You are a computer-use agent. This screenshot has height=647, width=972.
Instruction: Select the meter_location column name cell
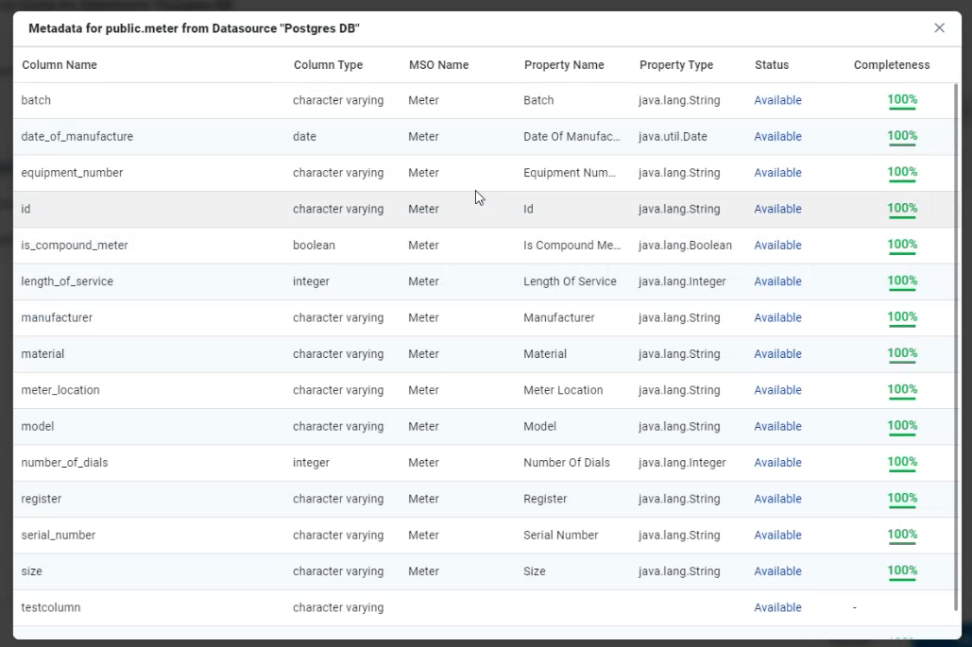[60, 390]
